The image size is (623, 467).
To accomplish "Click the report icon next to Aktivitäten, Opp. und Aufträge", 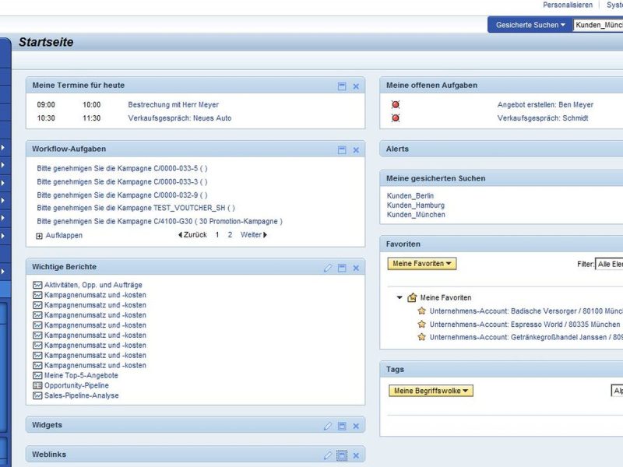I will coord(37,285).
